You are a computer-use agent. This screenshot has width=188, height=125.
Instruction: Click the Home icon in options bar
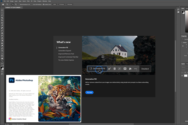pyautogui.click(x=3, y=4)
